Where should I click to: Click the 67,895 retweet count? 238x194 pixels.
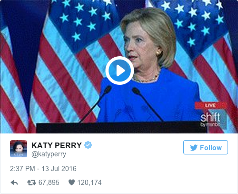click(x=49, y=183)
